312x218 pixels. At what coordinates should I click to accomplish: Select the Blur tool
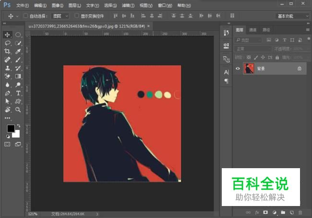click(x=7, y=85)
